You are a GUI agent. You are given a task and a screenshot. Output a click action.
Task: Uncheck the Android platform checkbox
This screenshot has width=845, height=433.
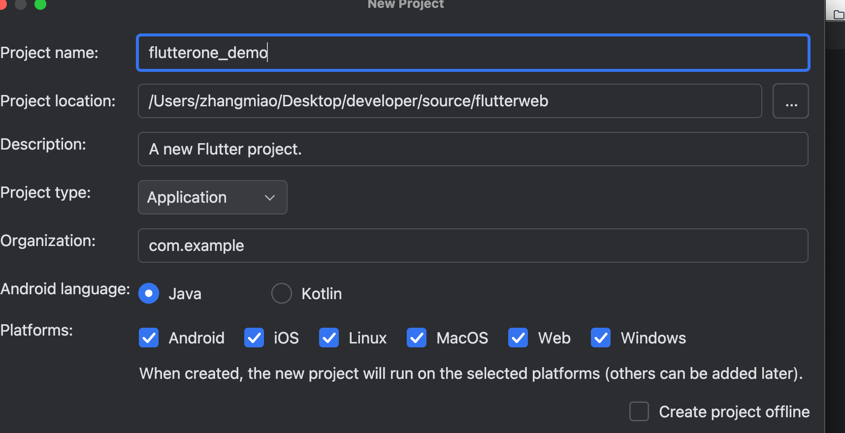[x=149, y=338]
